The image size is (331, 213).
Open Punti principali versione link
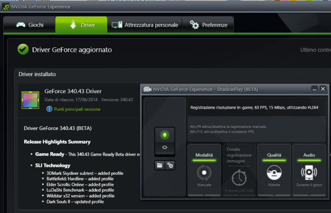pos(77,109)
